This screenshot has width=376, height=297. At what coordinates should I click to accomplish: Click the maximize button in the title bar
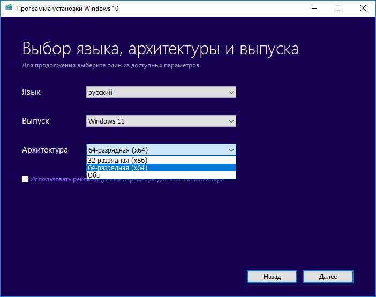click(x=338, y=8)
